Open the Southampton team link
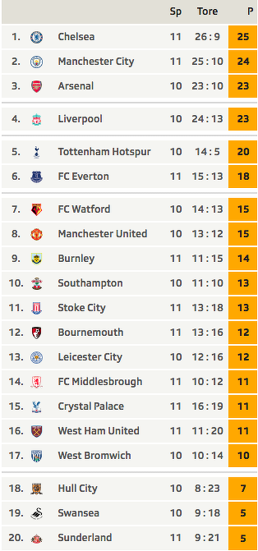Screen dimensions: 258x551 click(90, 283)
